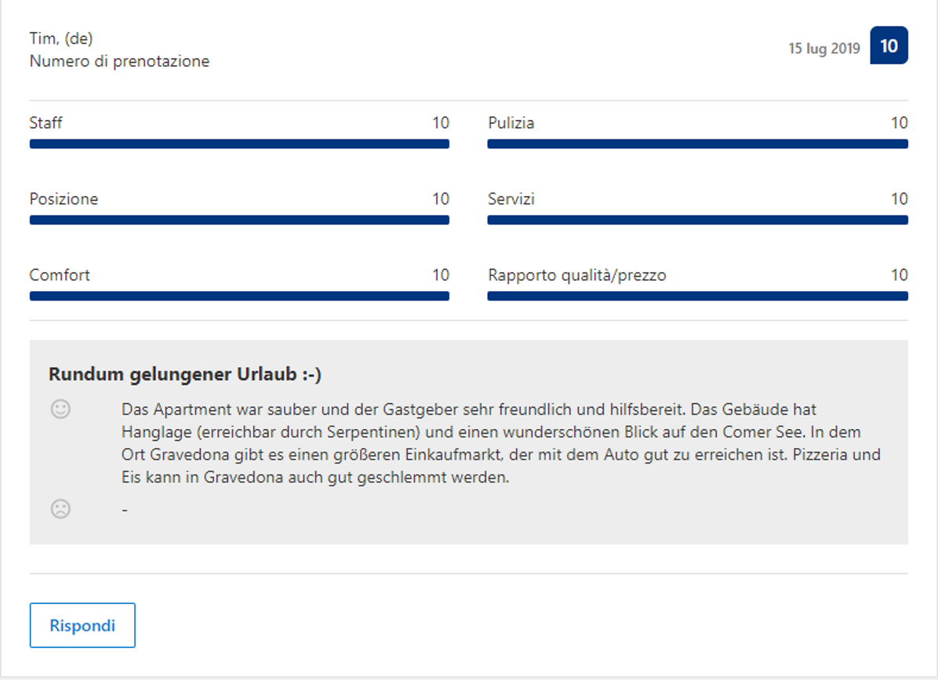
Task: Click the Pulizia label
Action: pos(511,123)
